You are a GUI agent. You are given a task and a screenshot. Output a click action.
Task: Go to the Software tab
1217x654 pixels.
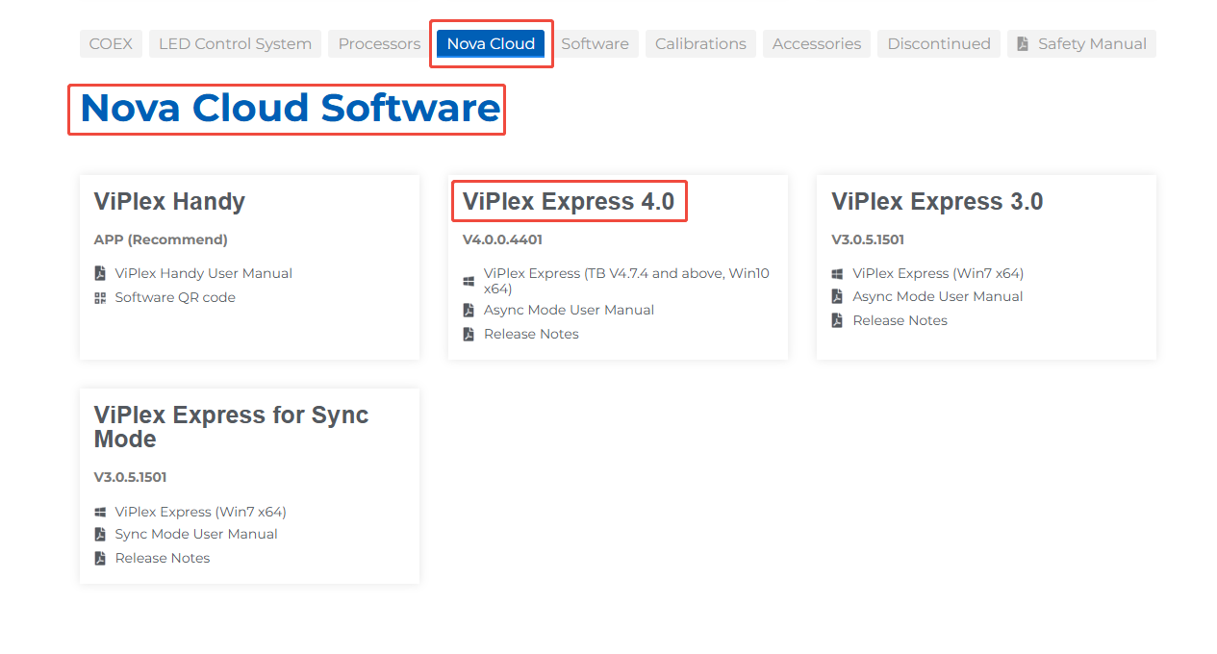pos(595,43)
